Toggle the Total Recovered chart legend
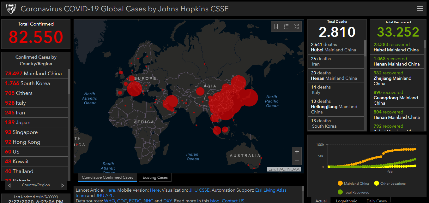Viewport: 429px width, 203px height. (x=353, y=192)
